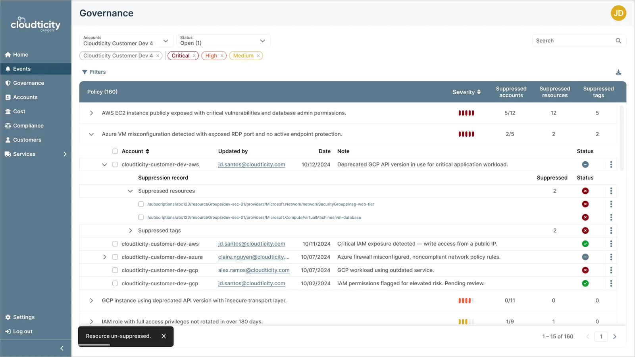Toggle the Account header select-all checkbox

(x=115, y=151)
